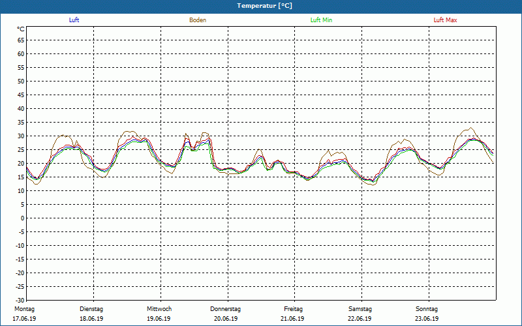Click the 0 y-axis value
Screen dimensions: 522x326
[x=23, y=218]
